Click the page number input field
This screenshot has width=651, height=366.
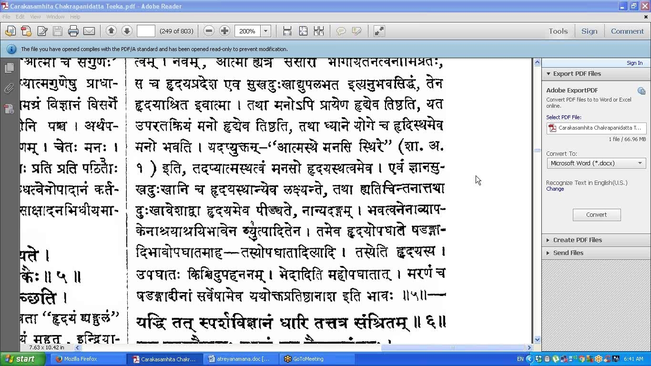point(146,31)
